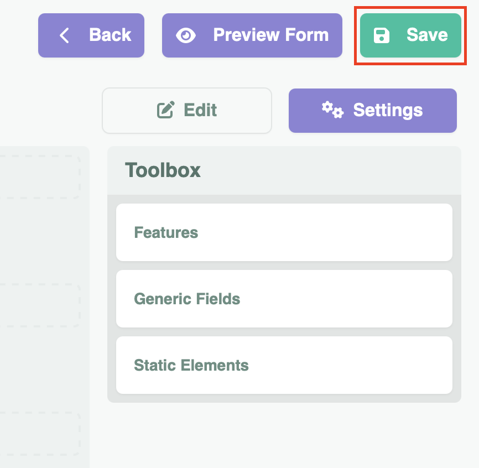Image resolution: width=479 pixels, height=468 pixels.
Task: Click the left chevron icon on Back
Action: click(x=64, y=35)
